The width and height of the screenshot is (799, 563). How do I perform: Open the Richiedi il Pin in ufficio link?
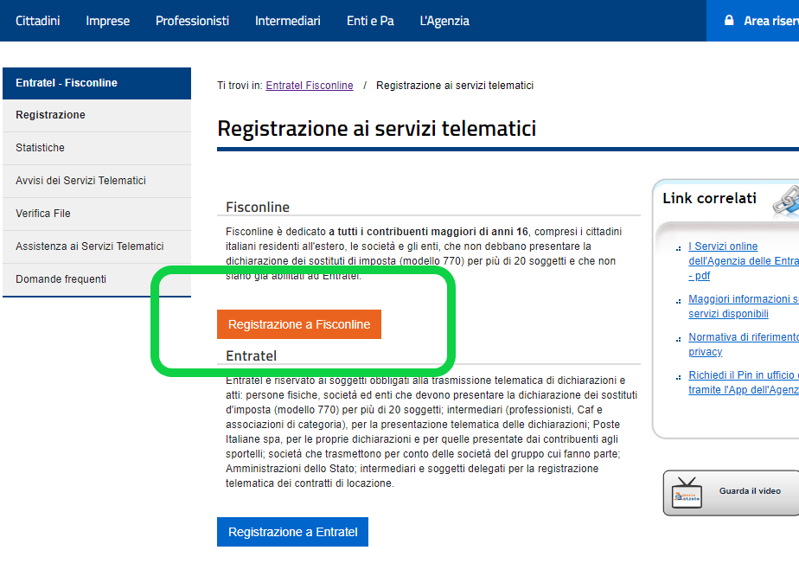pos(744,382)
